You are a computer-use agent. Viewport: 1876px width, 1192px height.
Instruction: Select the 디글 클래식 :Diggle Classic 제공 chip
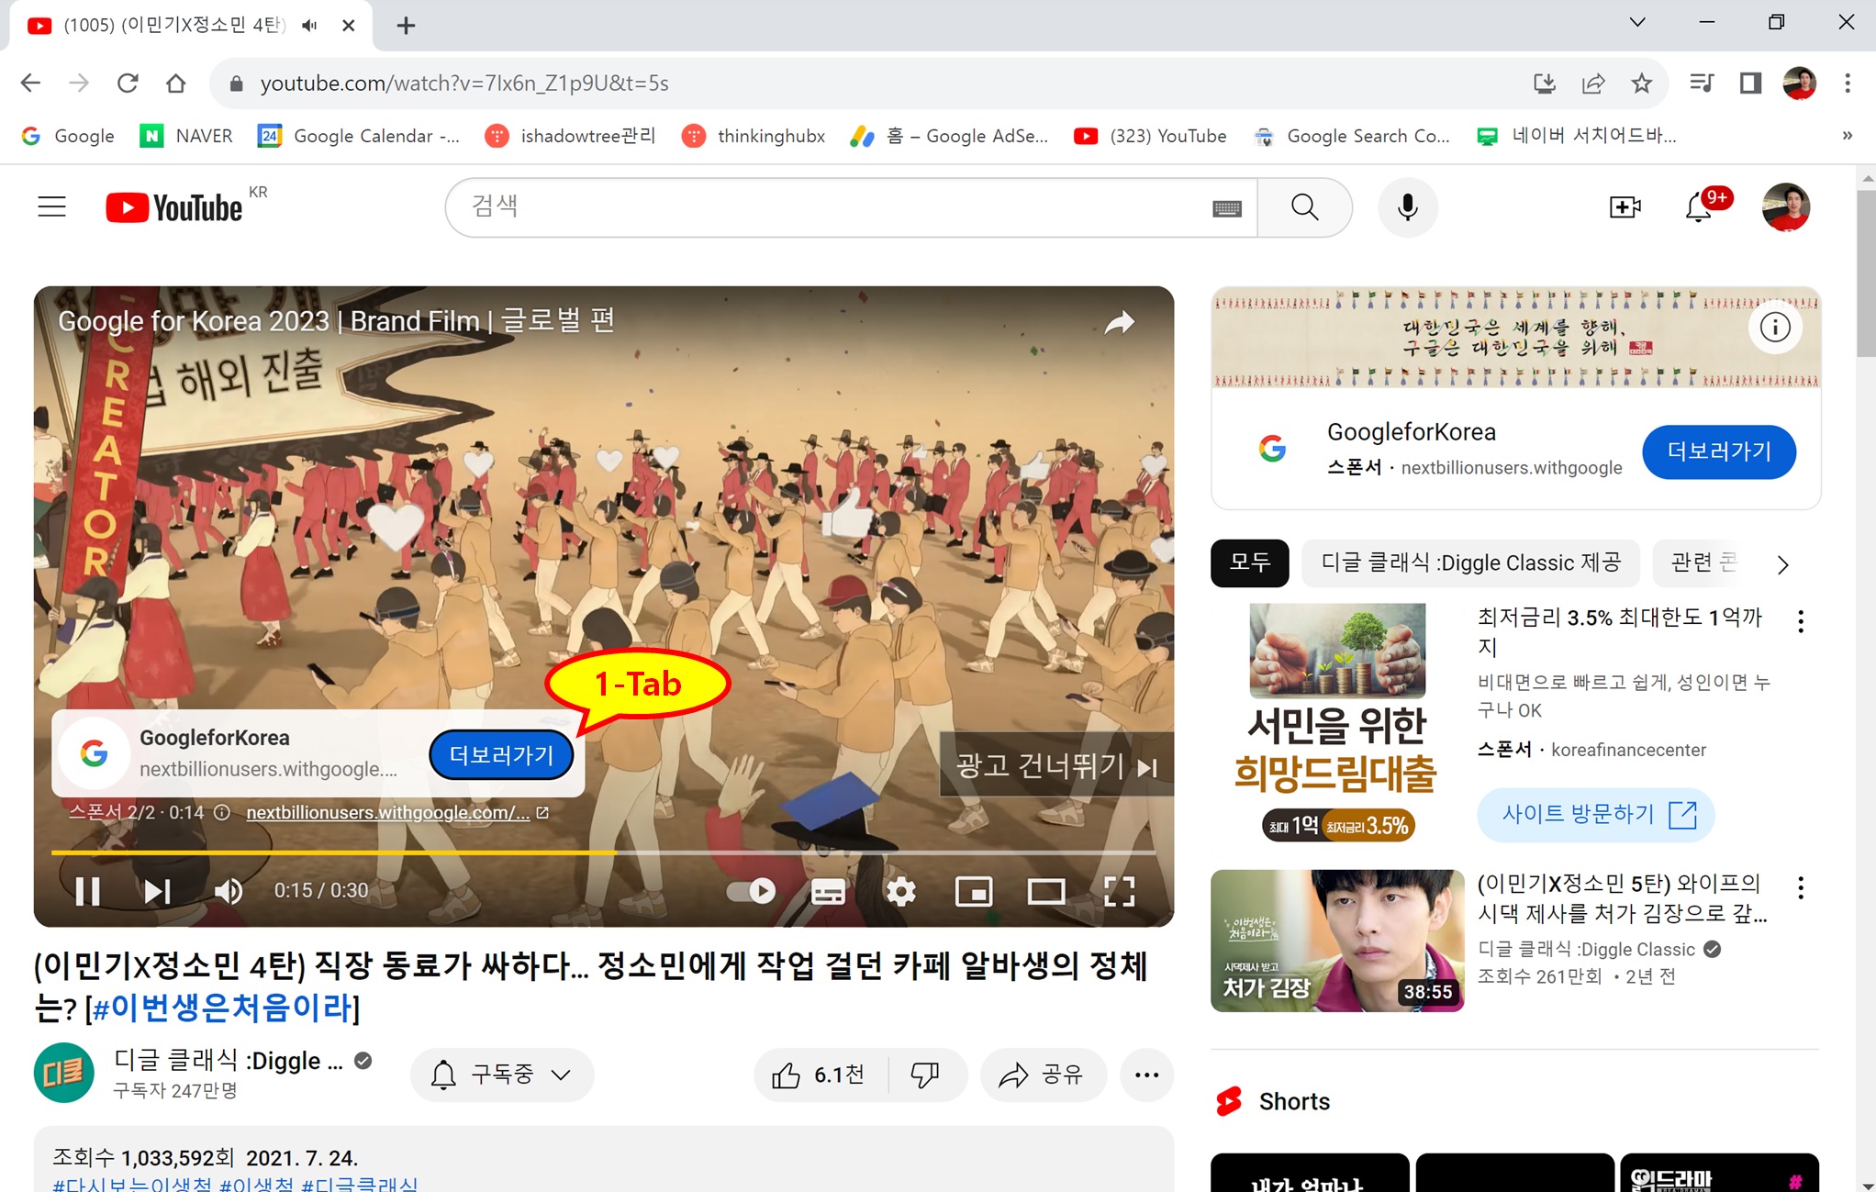[x=1470, y=563]
